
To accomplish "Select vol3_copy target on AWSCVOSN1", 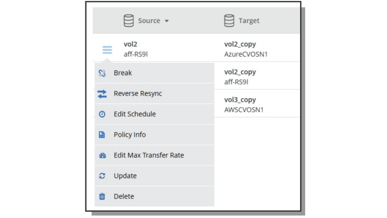I will tap(244, 104).
